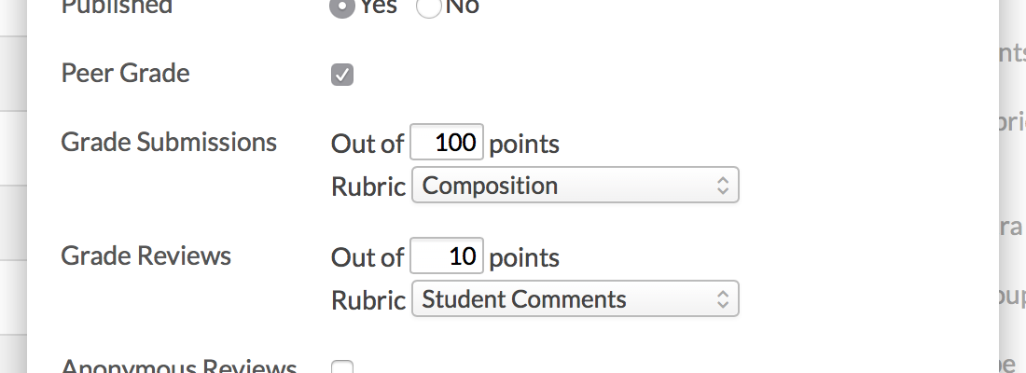This screenshot has width=1026, height=373.
Task: Click the up-down arrows on the Student Comments selector
Action: 722,299
